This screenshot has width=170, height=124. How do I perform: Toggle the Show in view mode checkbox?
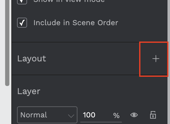(x=22, y=2)
